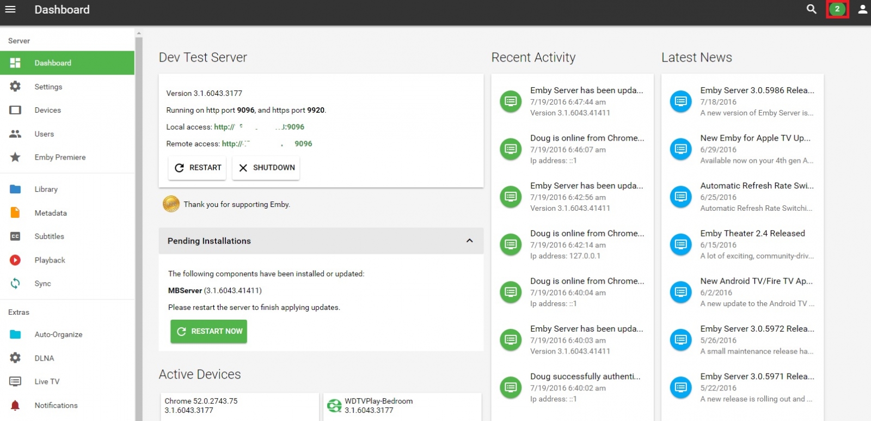The image size is (871, 421).
Task: Click the Notifications bell icon
Action: [15, 405]
